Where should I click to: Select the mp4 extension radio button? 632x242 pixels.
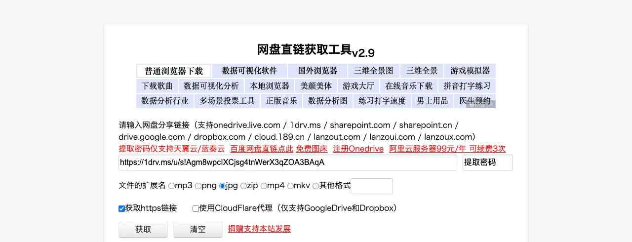pyautogui.click(x=264, y=186)
